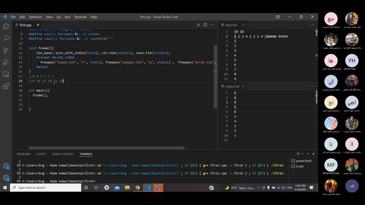Open the Go menu

[x=59, y=17]
